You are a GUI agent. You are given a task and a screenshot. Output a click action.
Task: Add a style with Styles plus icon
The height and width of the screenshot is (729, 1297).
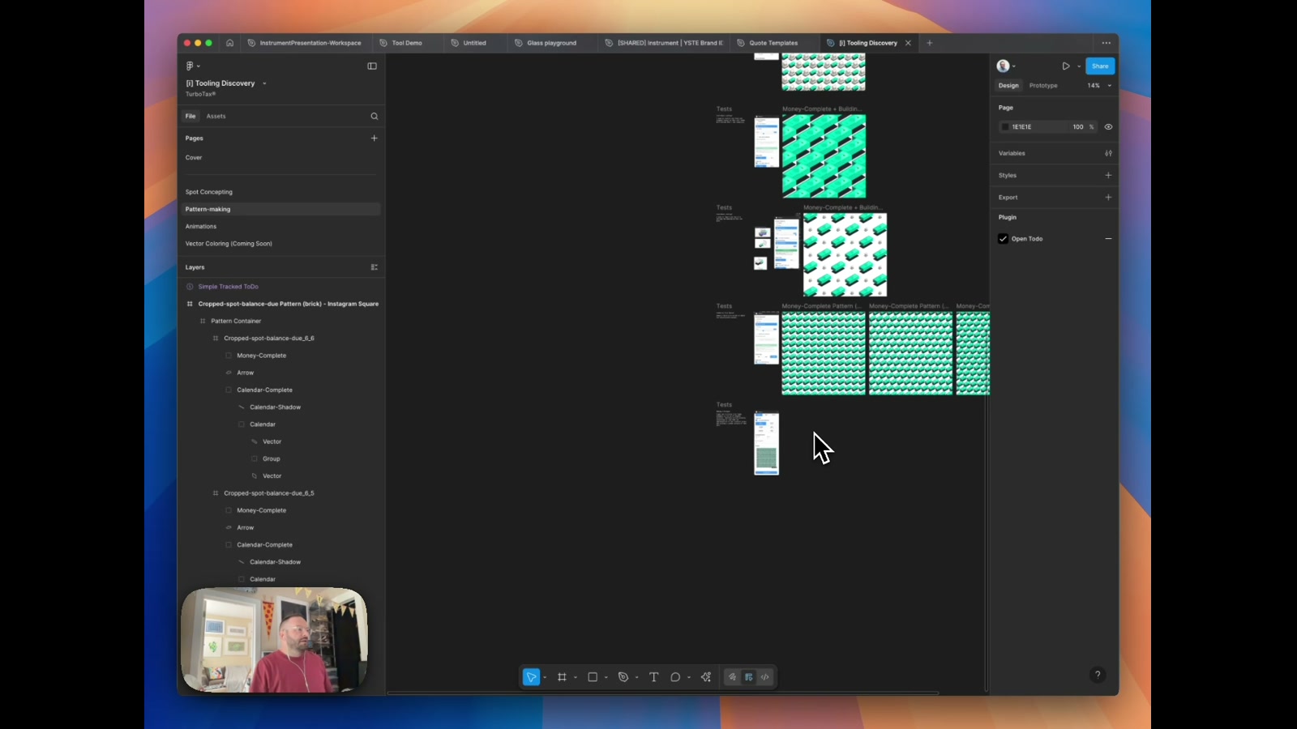(1108, 175)
